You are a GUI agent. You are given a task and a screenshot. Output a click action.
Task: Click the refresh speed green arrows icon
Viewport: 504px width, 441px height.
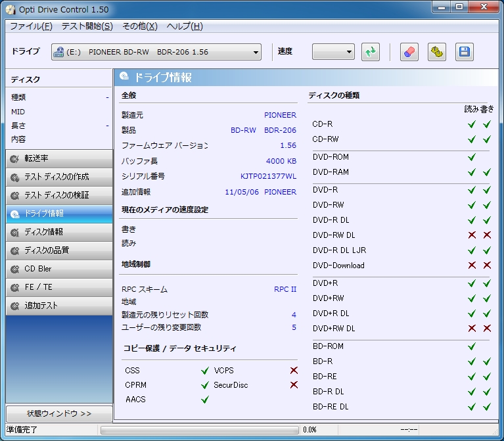pos(371,52)
